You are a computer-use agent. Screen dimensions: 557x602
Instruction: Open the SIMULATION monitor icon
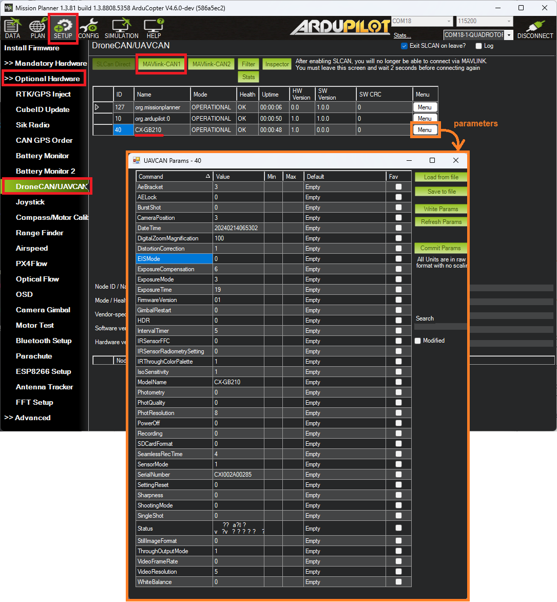121,26
